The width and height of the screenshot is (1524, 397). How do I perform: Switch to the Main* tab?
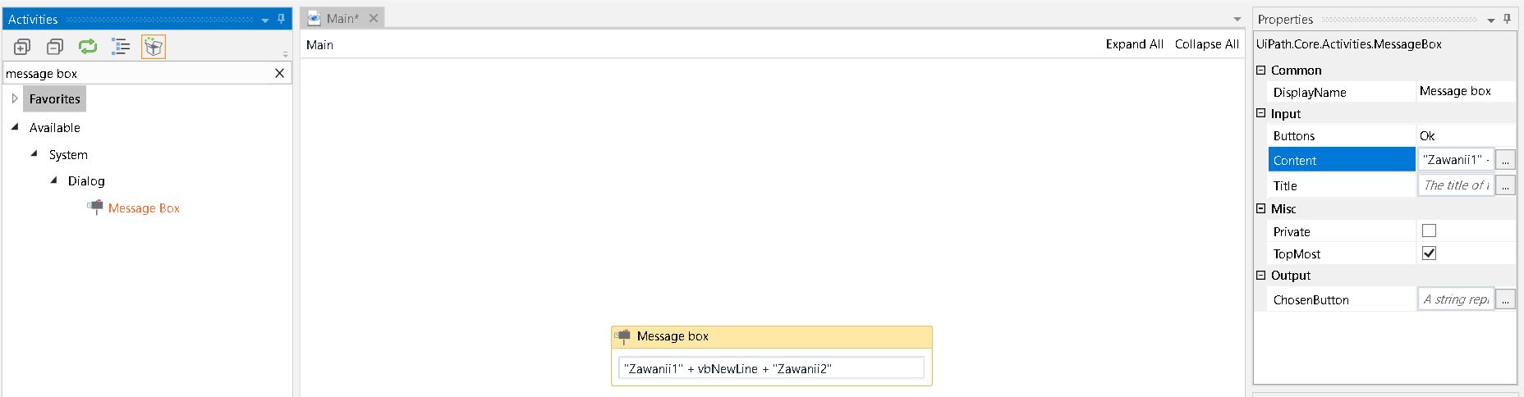coord(342,18)
